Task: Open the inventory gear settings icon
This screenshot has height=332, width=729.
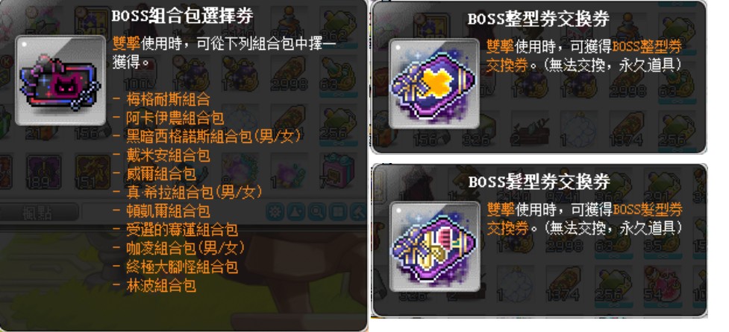Action: [275, 212]
